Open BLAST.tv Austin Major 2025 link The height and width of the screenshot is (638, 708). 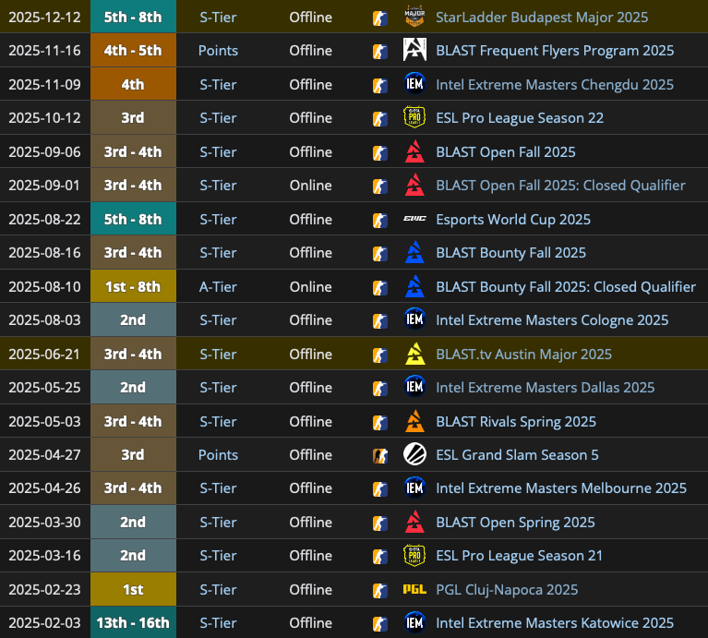pyautogui.click(x=523, y=354)
